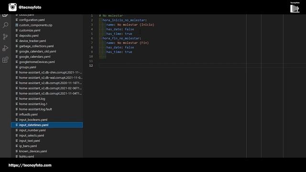Image resolution: width=306 pixels, height=172 pixels.
Task: Click the file icon beside influxdb.yaml
Action: pos(17,115)
